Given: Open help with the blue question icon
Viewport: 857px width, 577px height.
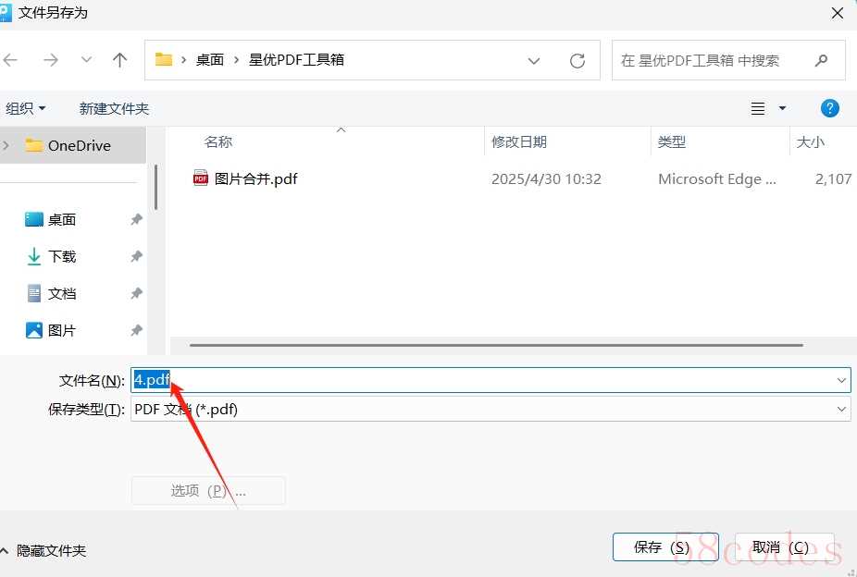Looking at the screenshot, I should click(829, 108).
